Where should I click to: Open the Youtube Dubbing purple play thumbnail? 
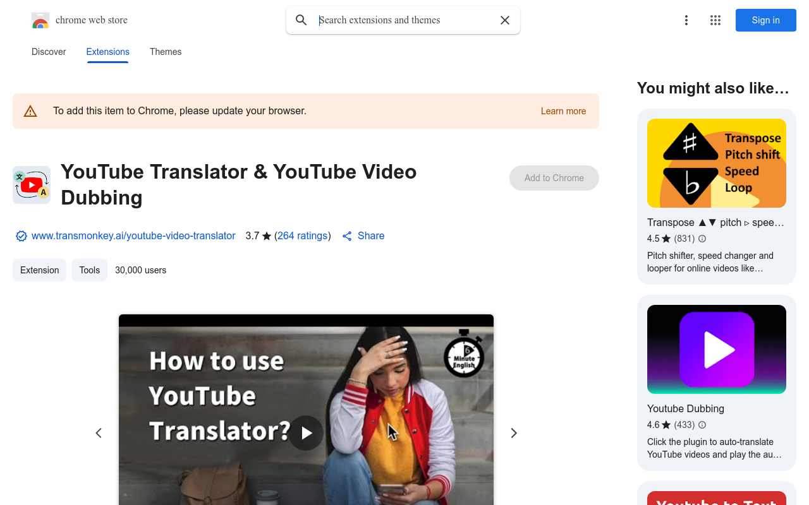717,349
